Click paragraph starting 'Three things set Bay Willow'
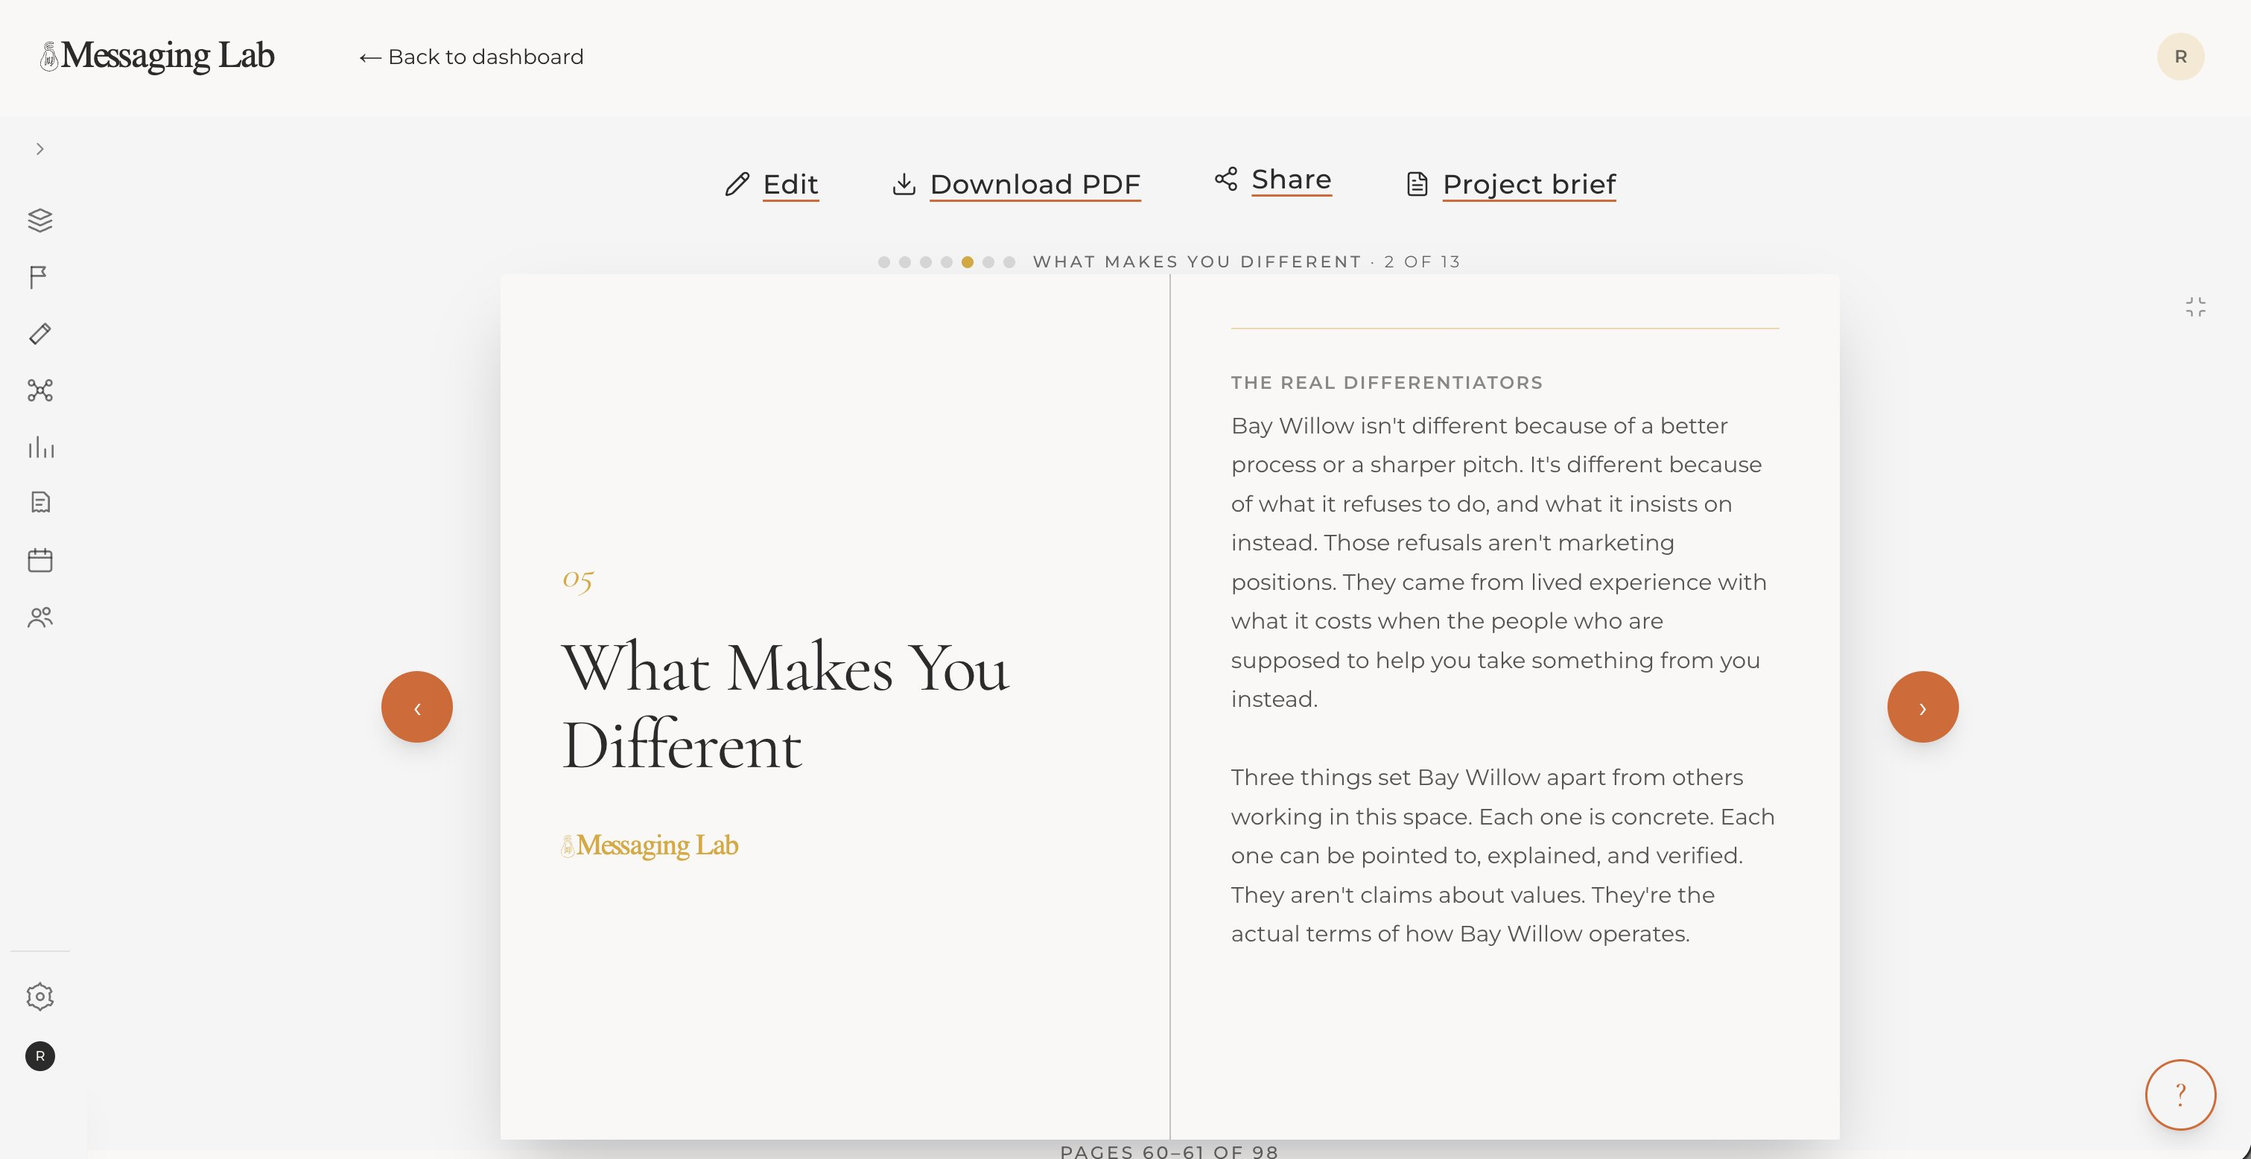The height and width of the screenshot is (1159, 2251). tap(1503, 856)
